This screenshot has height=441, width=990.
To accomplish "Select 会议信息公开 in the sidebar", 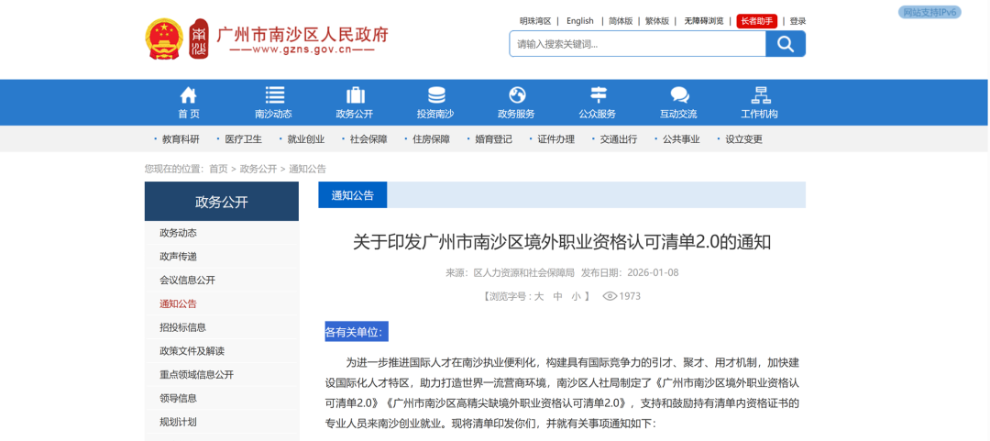I will click(x=188, y=280).
